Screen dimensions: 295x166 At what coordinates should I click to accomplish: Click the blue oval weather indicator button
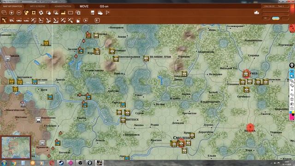276,18
